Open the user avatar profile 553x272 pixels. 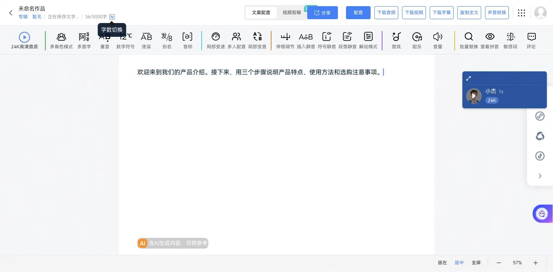click(541, 13)
